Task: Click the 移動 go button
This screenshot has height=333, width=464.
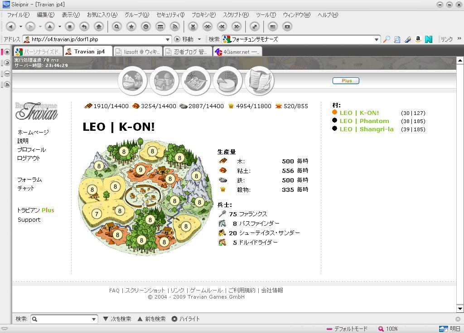Action: pos(184,39)
